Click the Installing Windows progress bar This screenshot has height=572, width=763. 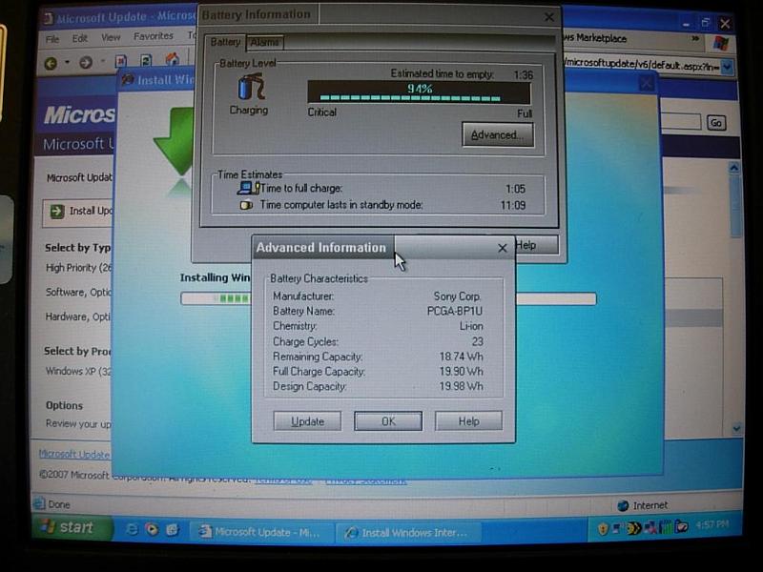[388, 298]
